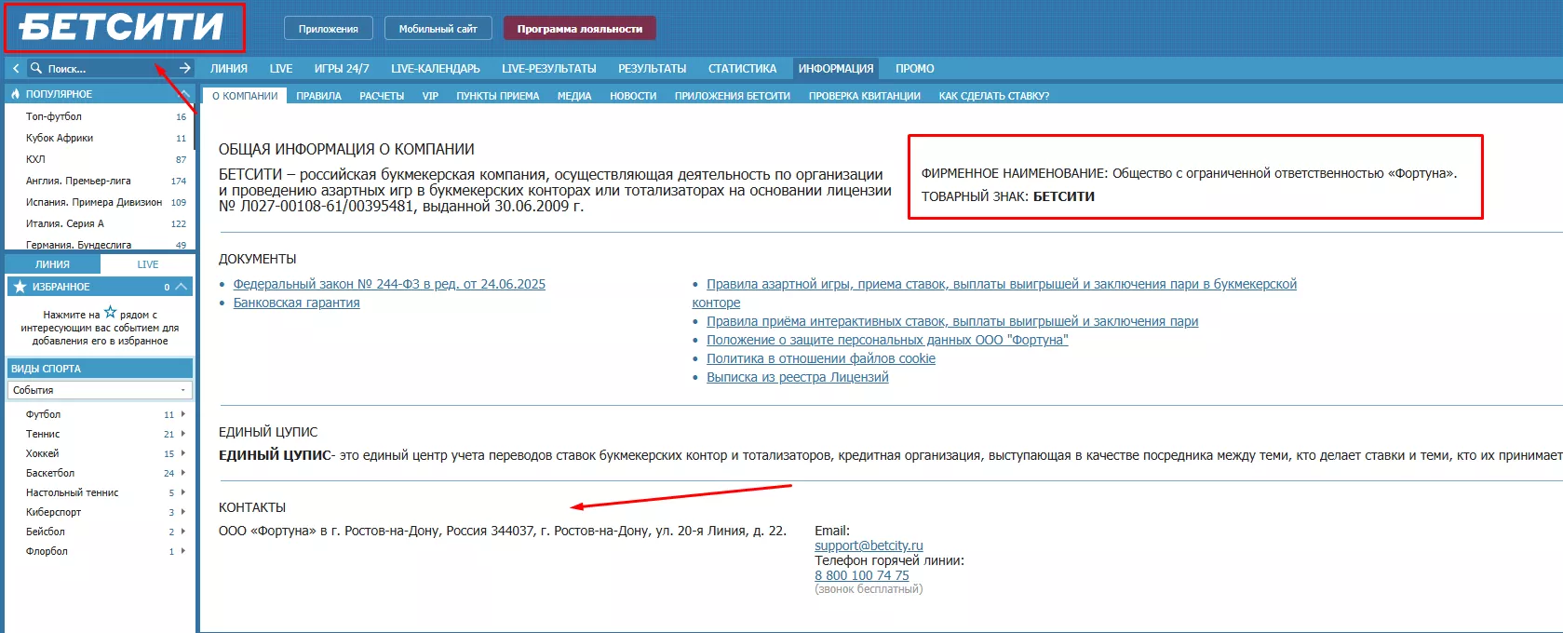Collapse the Избранное section
Screen dimensions: 1563x633
182,287
